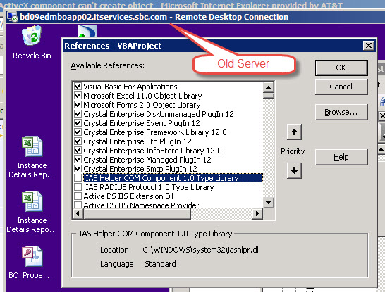The height and width of the screenshot is (292, 385).
Task: Open the Recycle Bin desktop icon
Action: 32,43
